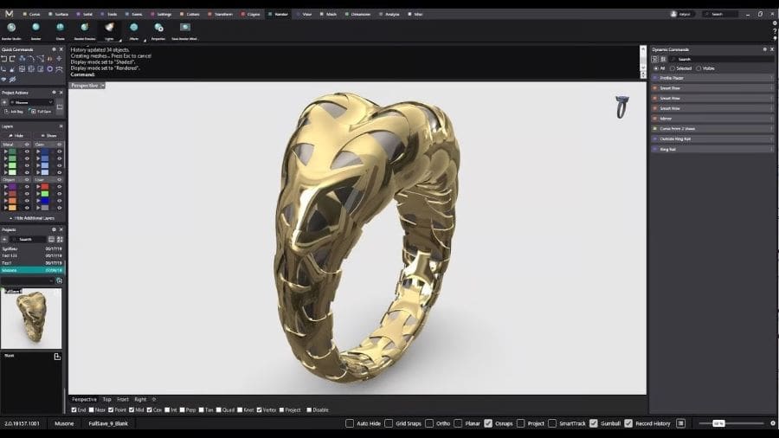Click the Full Save button

(x=41, y=112)
